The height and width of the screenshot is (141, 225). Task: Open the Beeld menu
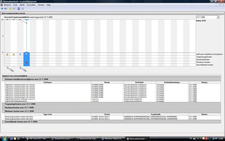[22, 5]
